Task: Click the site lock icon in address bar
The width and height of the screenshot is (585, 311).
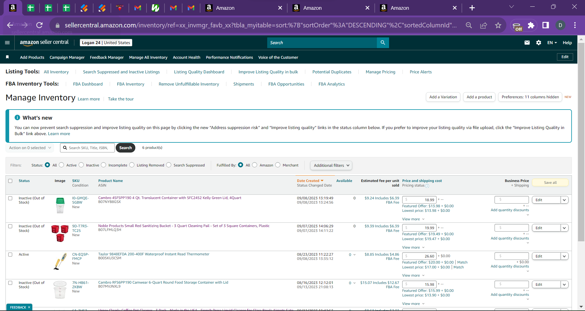Action: (57, 25)
